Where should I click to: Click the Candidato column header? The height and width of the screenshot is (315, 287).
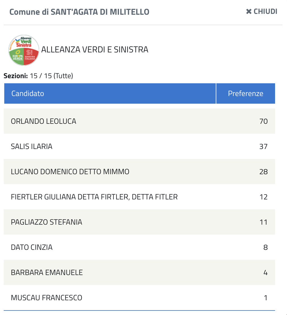pos(28,93)
